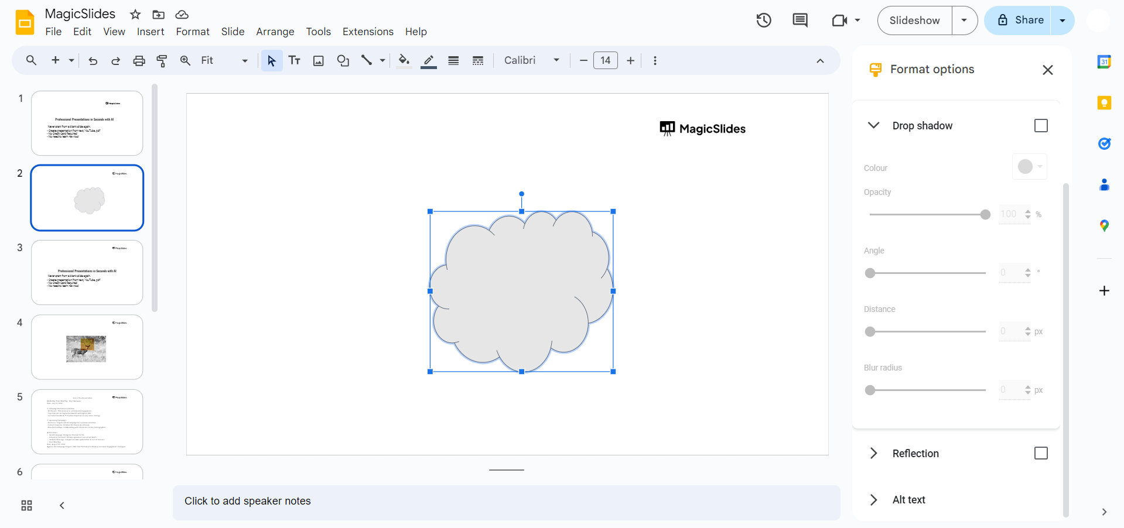
Task: Click the fill colour bucket icon
Action: click(404, 60)
